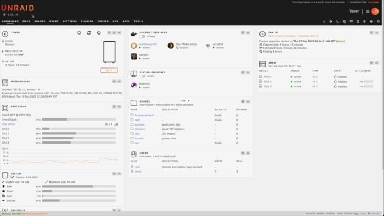This screenshot has height=216, width=384.
Task: Collapse the Users panel chevron
Action: [248, 153]
